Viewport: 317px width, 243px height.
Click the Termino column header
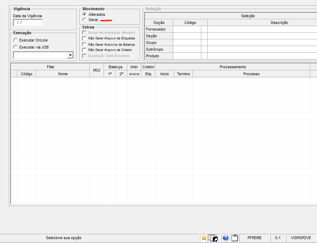pyautogui.click(x=183, y=74)
